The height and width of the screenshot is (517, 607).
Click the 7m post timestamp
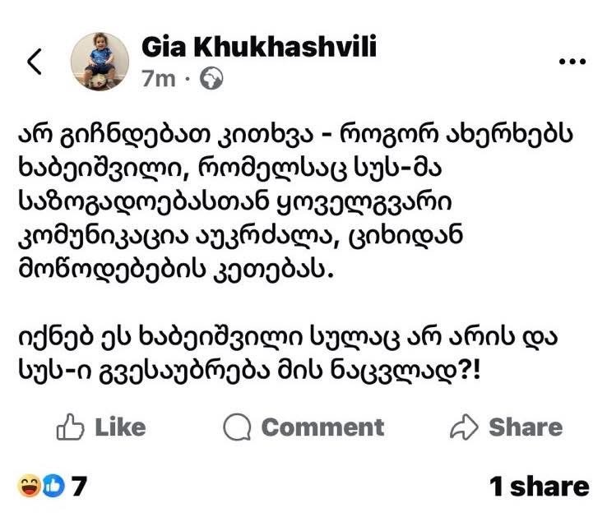point(158,79)
